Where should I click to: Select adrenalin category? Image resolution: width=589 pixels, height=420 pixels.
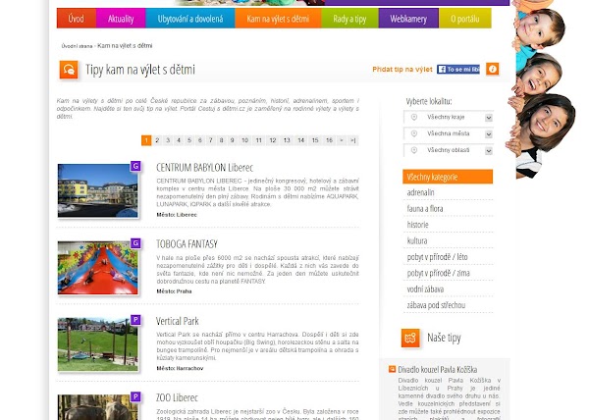click(x=420, y=192)
